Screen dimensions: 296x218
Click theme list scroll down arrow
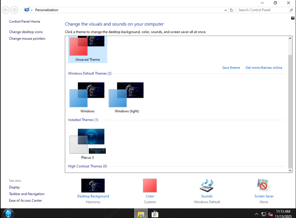tap(290, 170)
